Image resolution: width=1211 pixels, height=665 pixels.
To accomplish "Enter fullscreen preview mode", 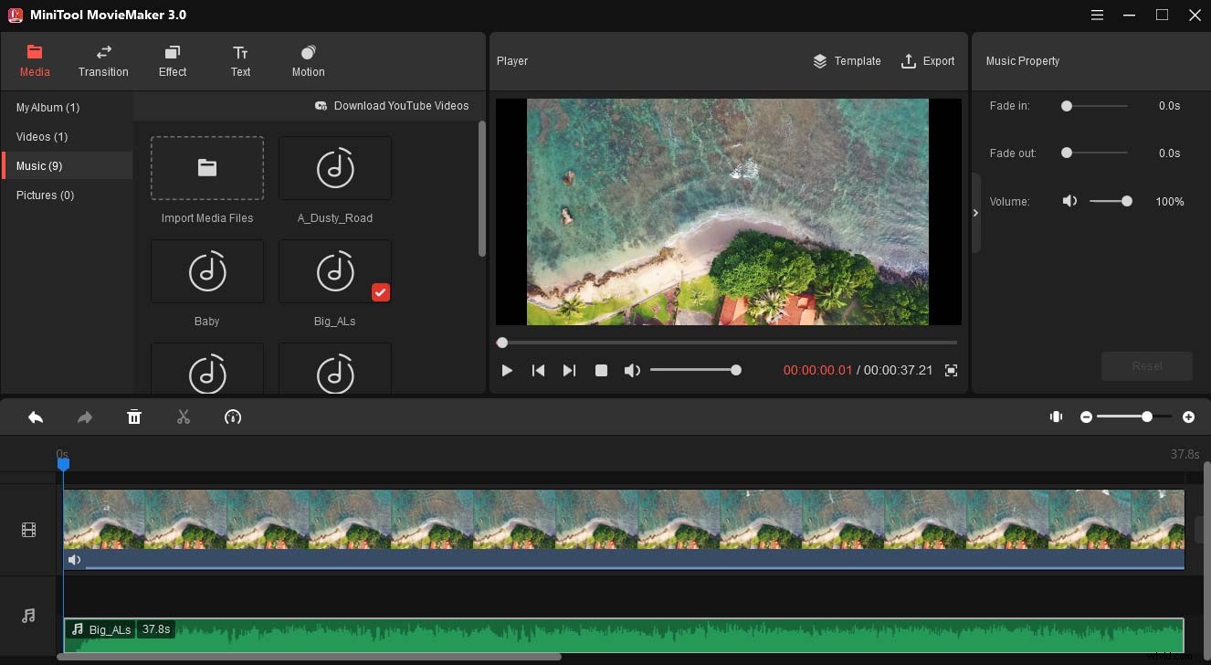I will [951, 370].
